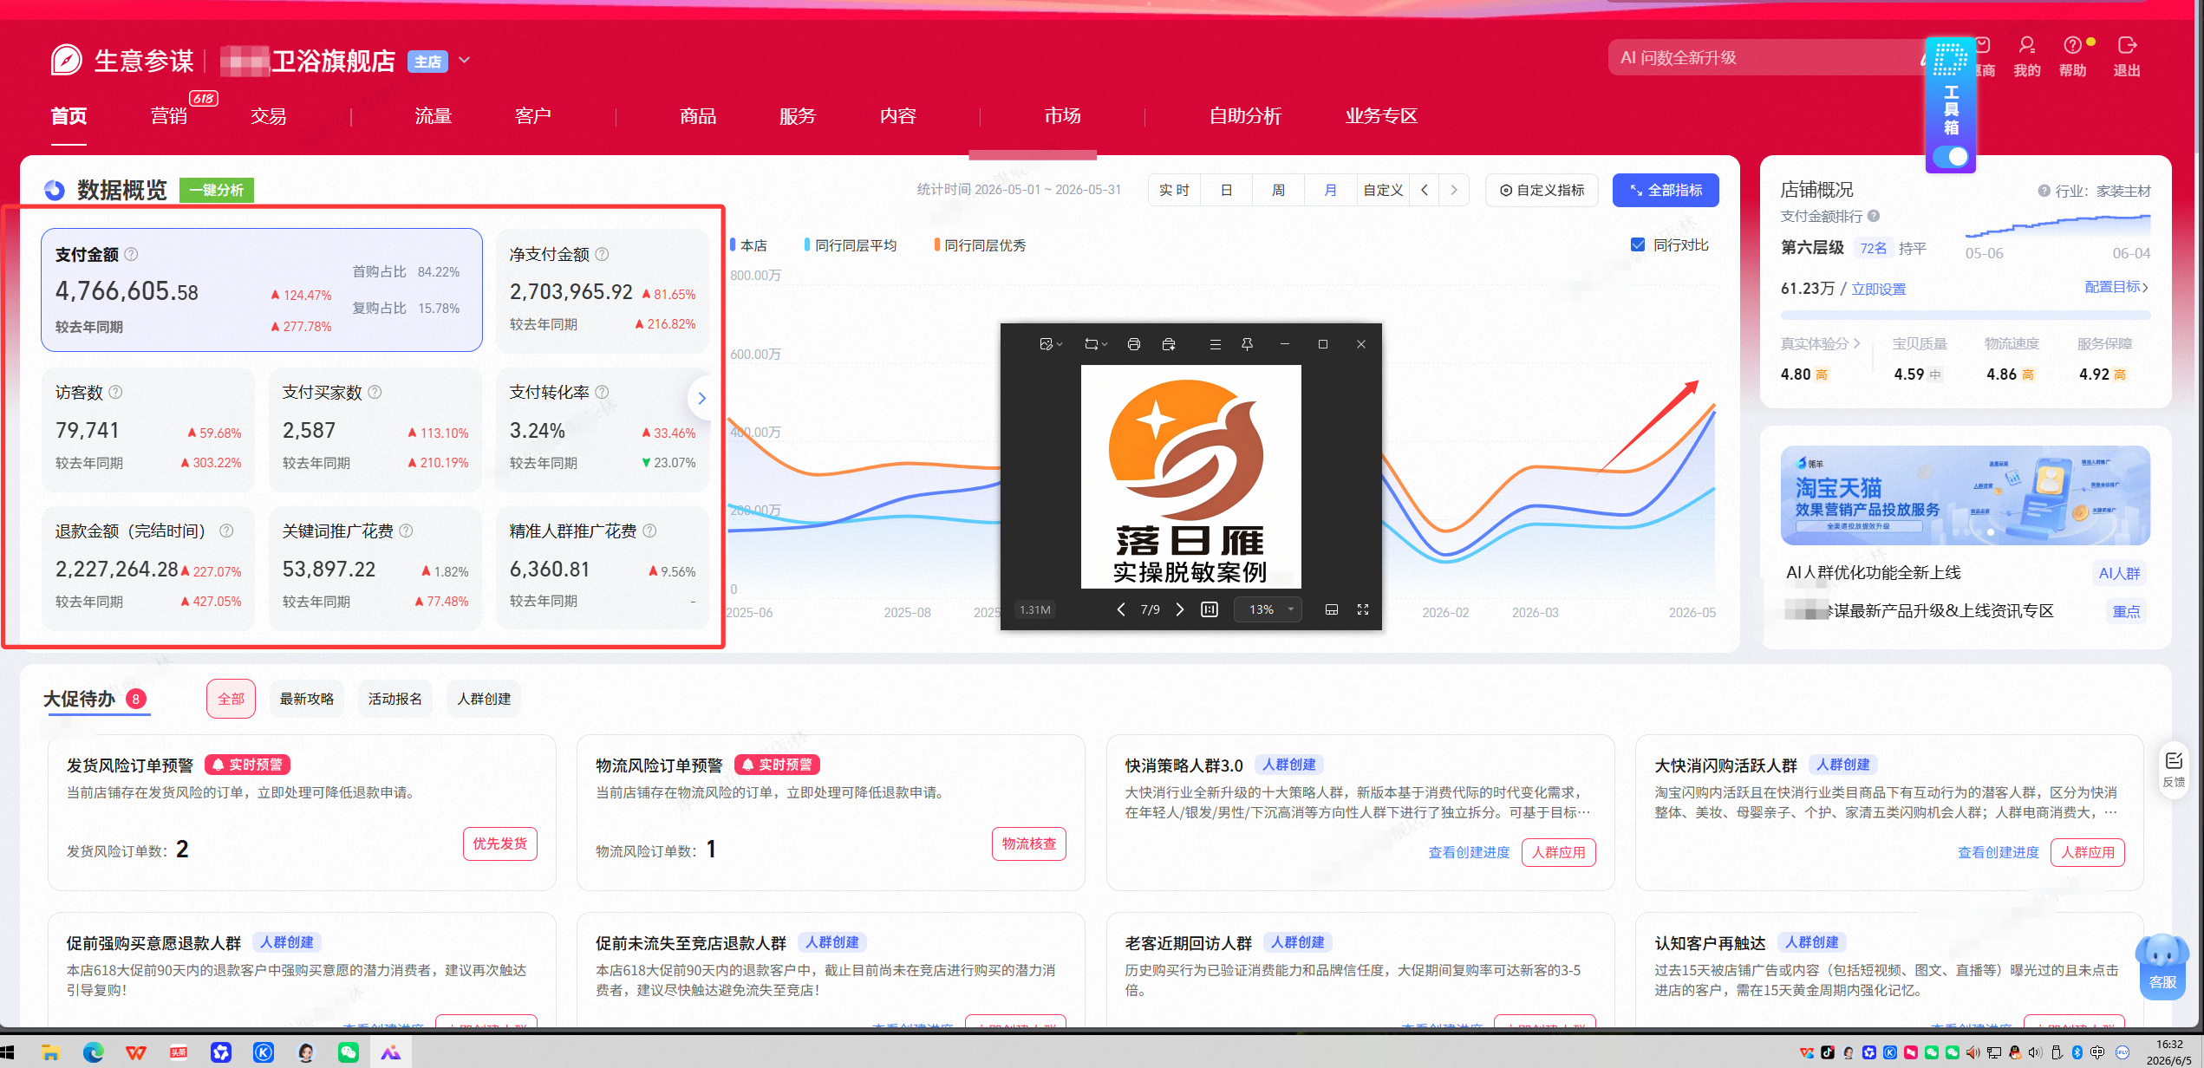Screen dimensions: 2204x1068
Task: Expand next metrics with the right chevron
Action: pos(701,398)
